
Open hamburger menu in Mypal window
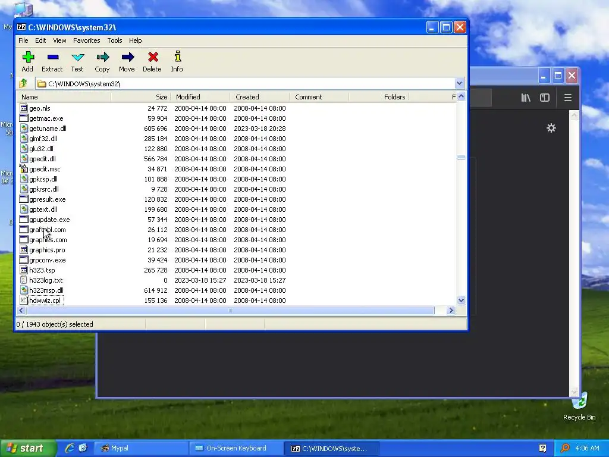[568, 98]
